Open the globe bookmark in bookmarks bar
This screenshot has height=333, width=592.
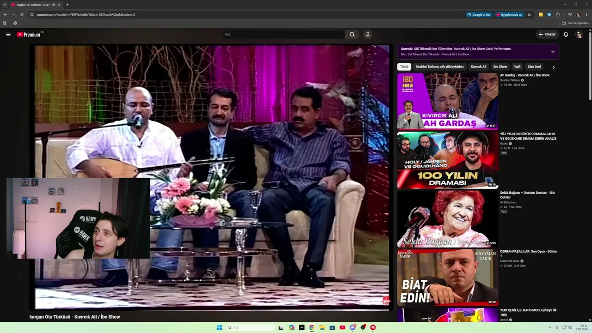pos(15,23)
